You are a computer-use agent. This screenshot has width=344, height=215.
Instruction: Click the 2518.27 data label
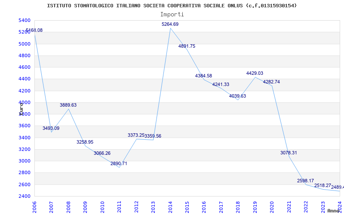[322, 186]
